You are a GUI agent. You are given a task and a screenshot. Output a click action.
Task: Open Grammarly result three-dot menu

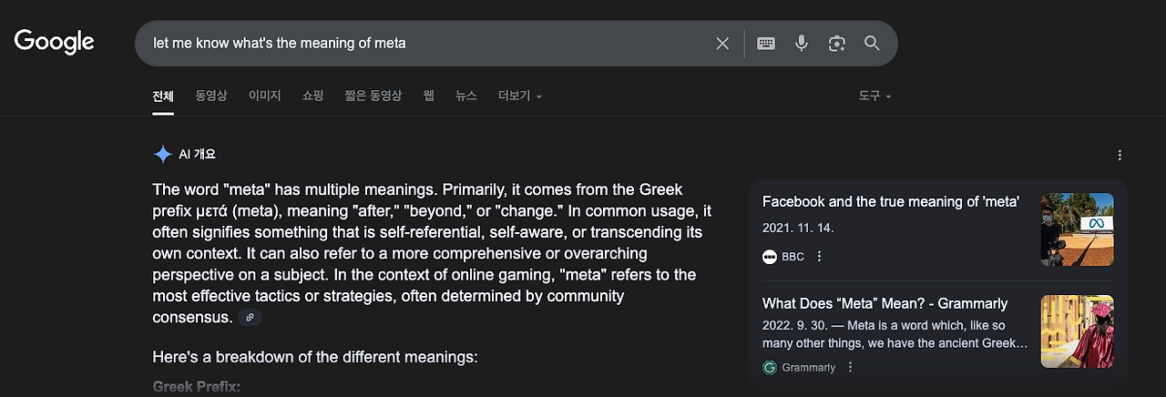[x=850, y=367]
